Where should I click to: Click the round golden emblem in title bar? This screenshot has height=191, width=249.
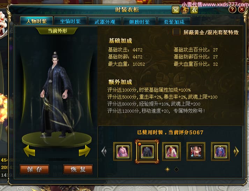click(185, 10)
